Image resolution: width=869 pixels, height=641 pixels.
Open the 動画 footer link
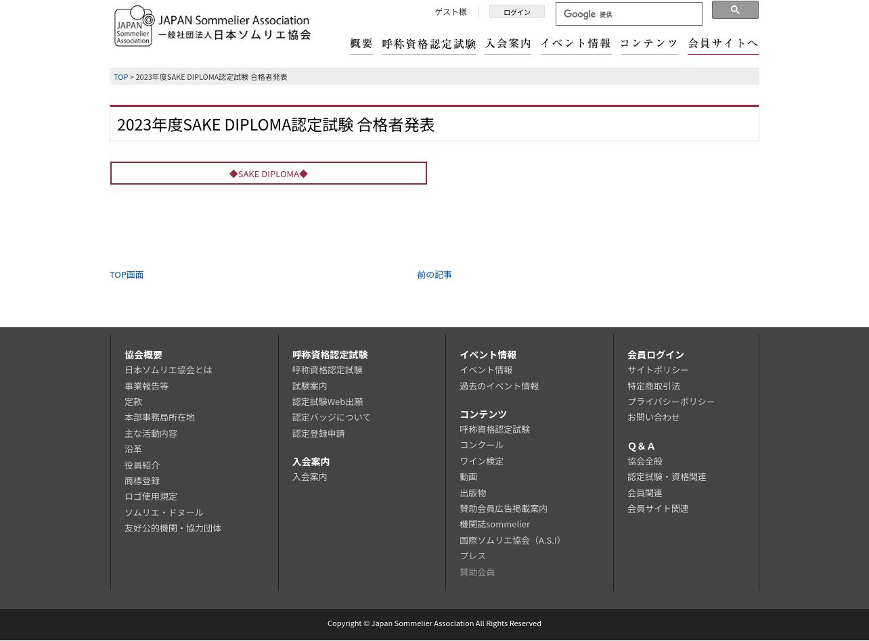tap(468, 477)
